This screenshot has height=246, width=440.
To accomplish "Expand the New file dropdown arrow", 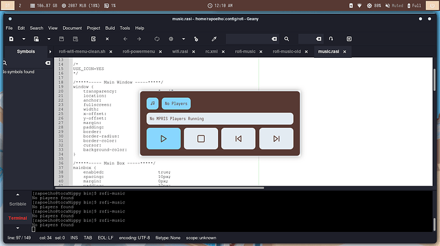I will click(24, 39).
